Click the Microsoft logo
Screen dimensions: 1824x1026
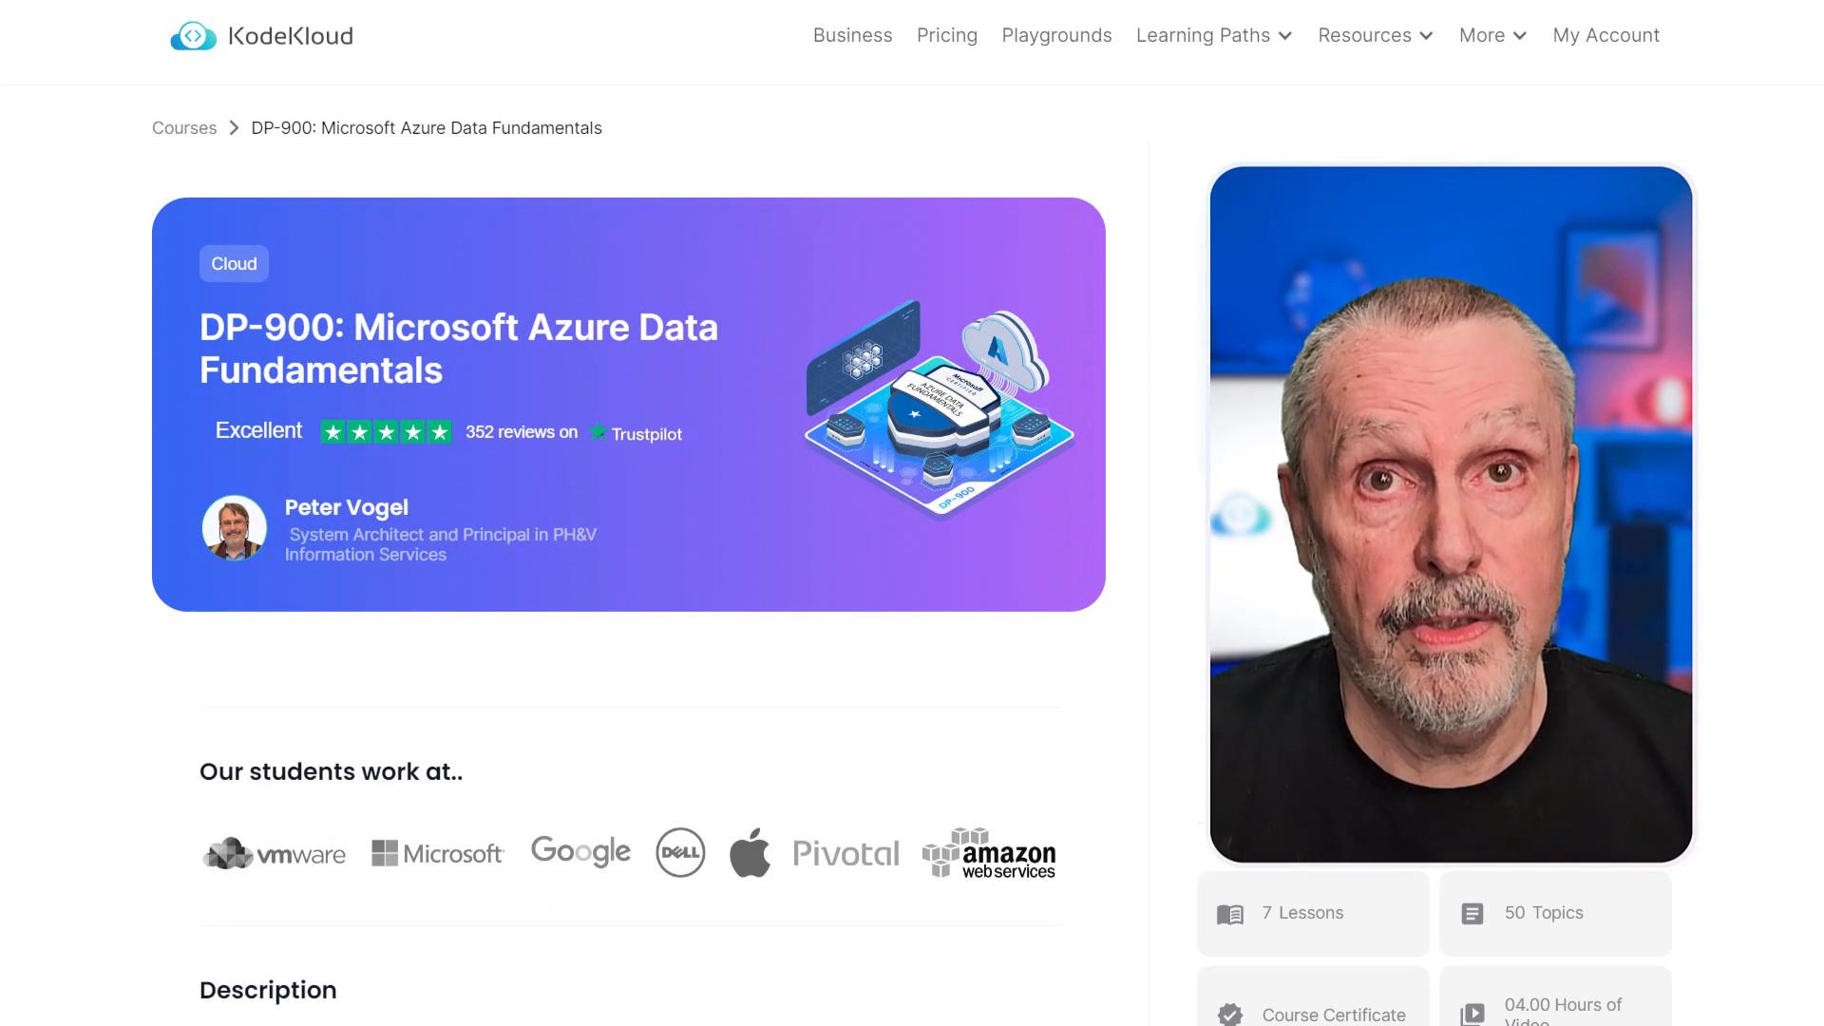pos(437,853)
